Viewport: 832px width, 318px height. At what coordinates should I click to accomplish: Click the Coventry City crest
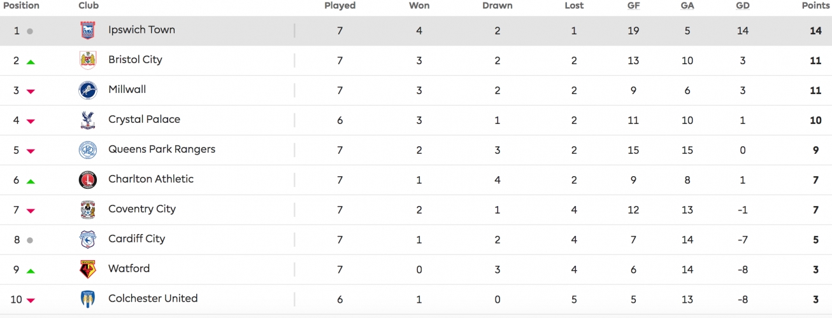point(87,210)
